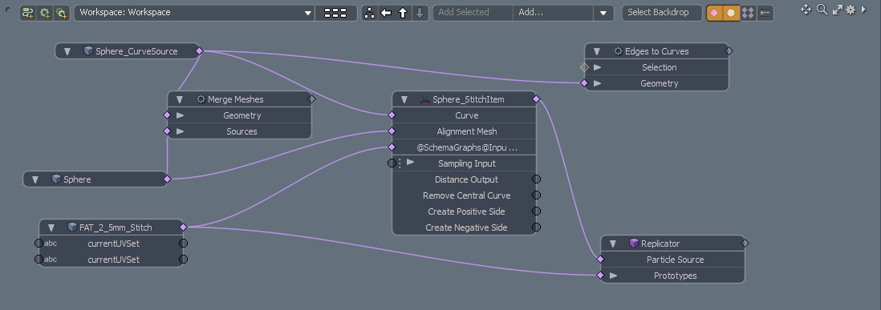This screenshot has width=881, height=310.
Task: Click the Merge Meshes header output port
Action: click(x=312, y=99)
